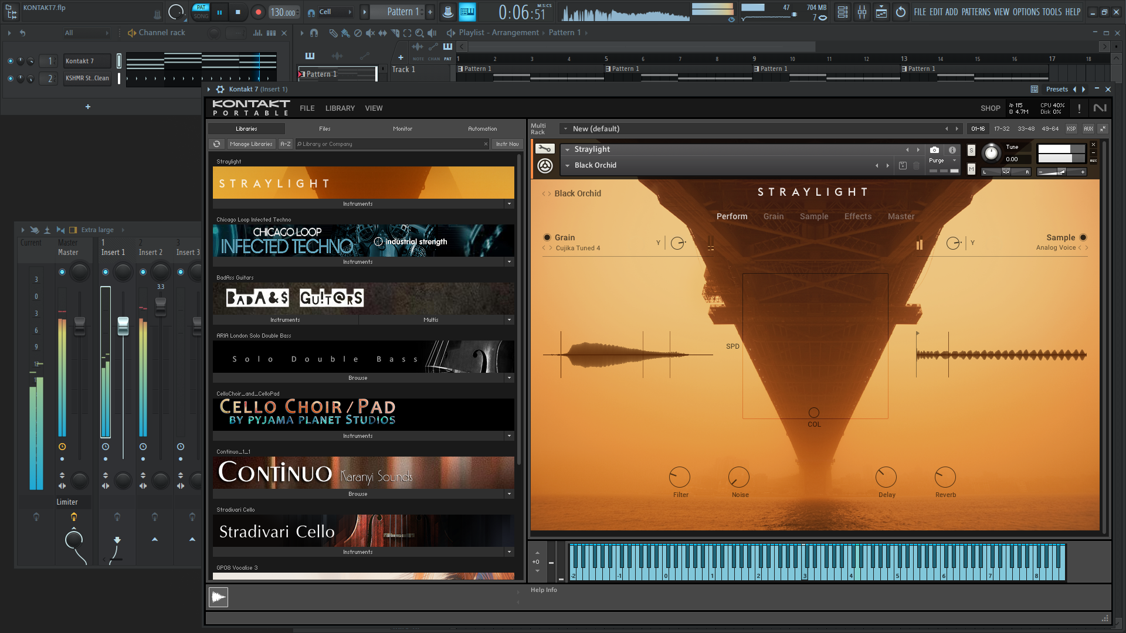Click the refresh libraries icon
The width and height of the screenshot is (1126, 633).
click(x=217, y=144)
